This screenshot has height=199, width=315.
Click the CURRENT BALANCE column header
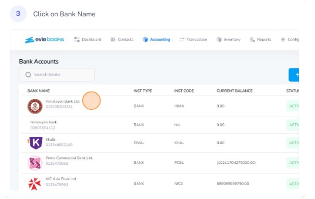point(234,91)
